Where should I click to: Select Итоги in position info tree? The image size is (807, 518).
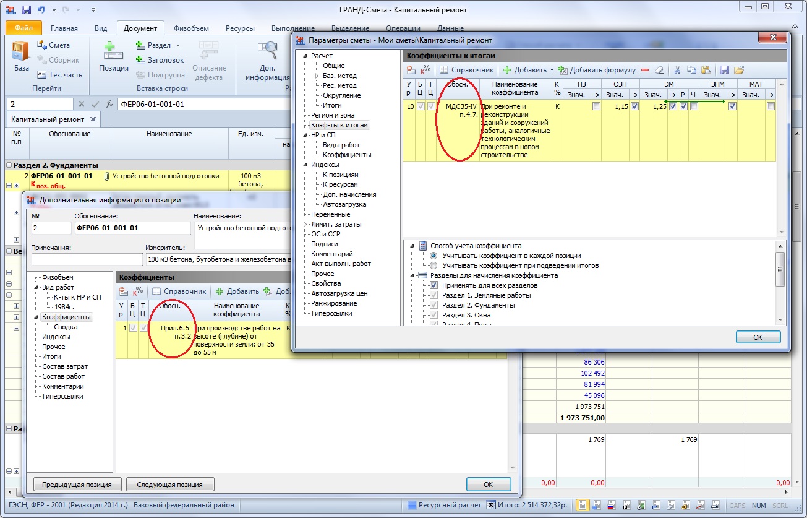pyautogui.click(x=51, y=356)
